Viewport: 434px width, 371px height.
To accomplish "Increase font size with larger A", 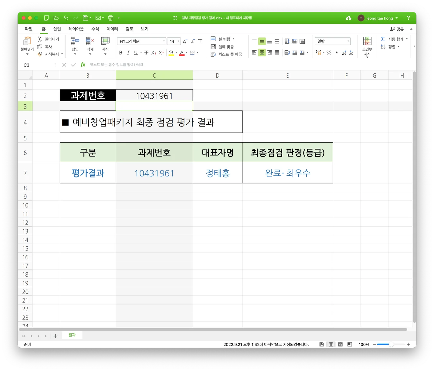I will coord(185,41).
